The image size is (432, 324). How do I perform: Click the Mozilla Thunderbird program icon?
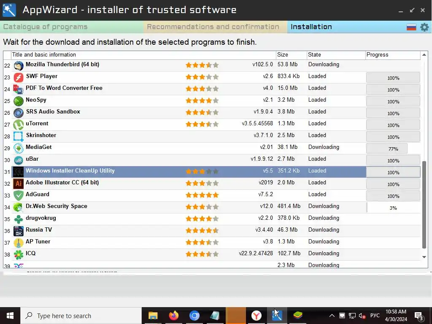pyautogui.click(x=19, y=66)
